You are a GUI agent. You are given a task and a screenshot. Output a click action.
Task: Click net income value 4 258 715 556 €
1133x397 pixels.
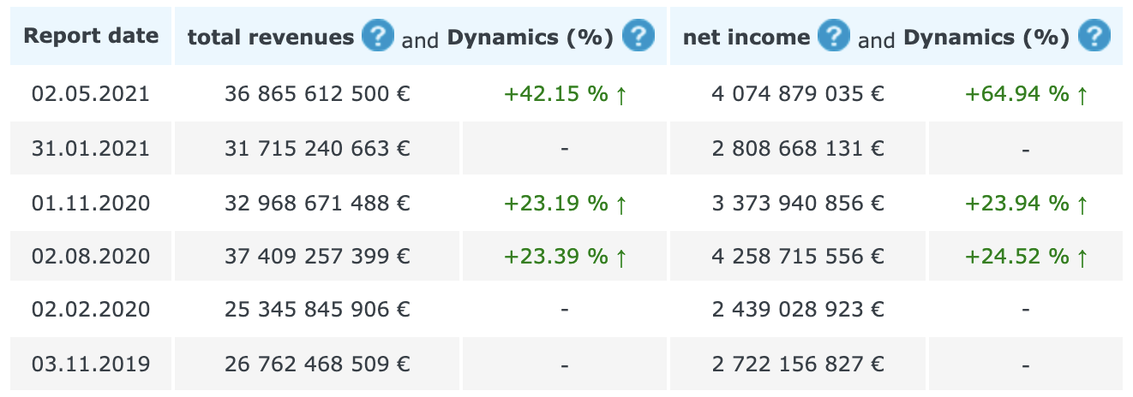click(798, 256)
